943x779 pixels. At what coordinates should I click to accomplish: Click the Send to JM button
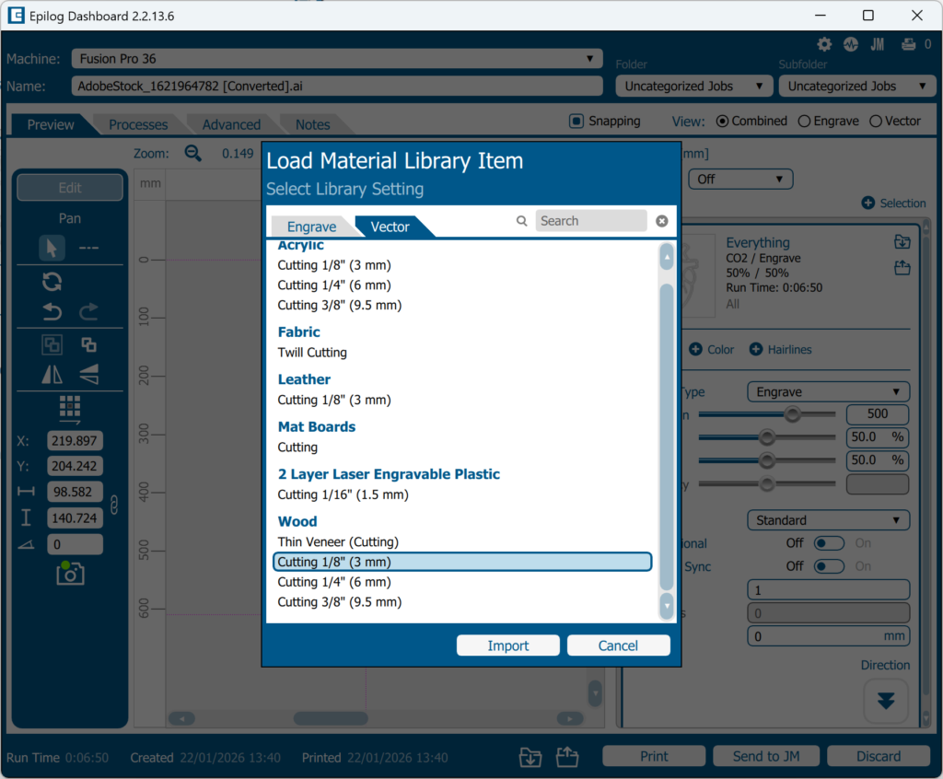tap(766, 756)
